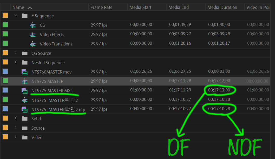Click the media clip icon for NTS775 MASTER.MXF
Image resolution: width=275 pixels, height=159 pixels.
(x=24, y=91)
